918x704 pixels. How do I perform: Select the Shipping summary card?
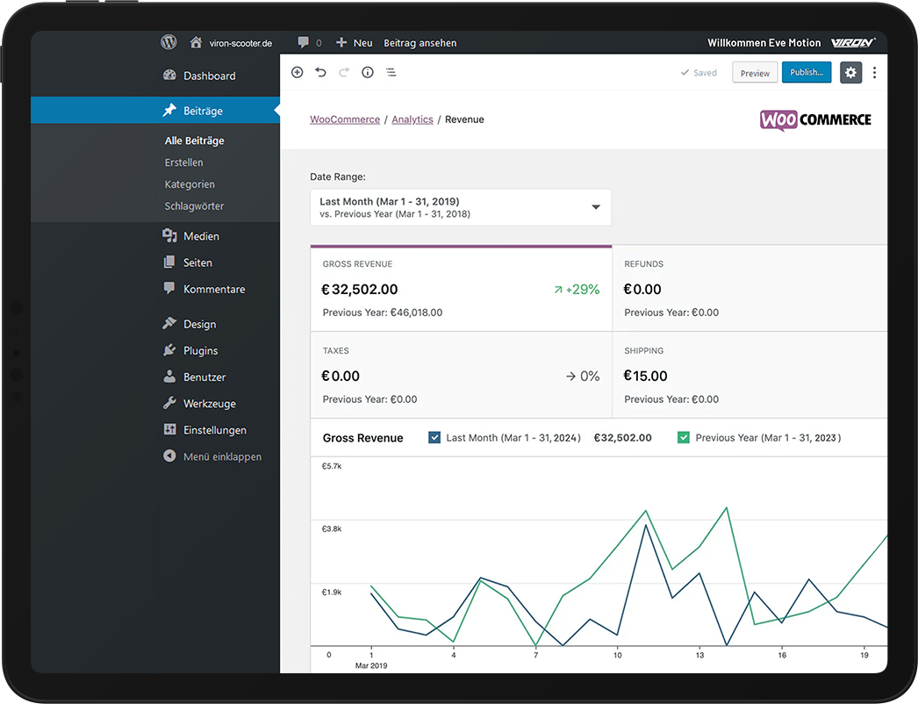tap(750, 375)
